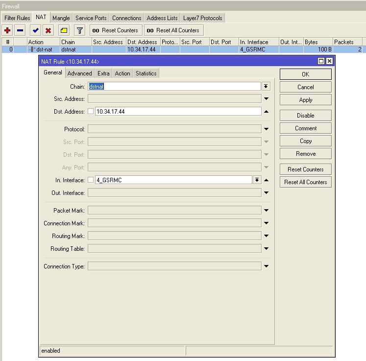Remove the rule with the blue minus icon

coord(20,30)
